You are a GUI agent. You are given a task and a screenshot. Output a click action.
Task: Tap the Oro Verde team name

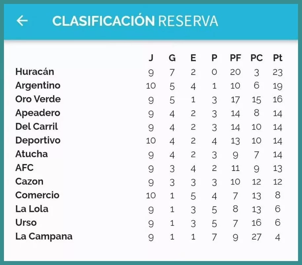click(x=38, y=99)
